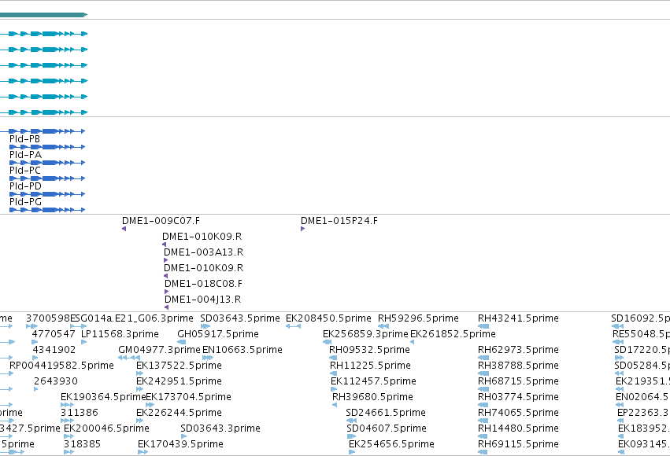Screen dimensions: 670x456
Task: Click the Pld-PA transcript label
Action: 26,155
